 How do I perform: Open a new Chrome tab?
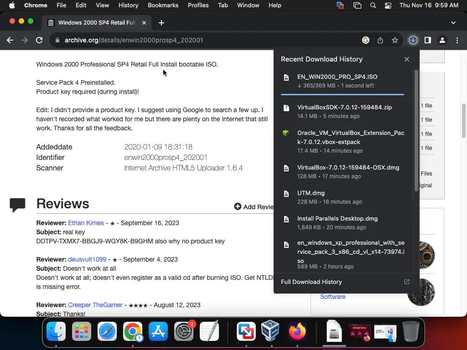click(161, 23)
